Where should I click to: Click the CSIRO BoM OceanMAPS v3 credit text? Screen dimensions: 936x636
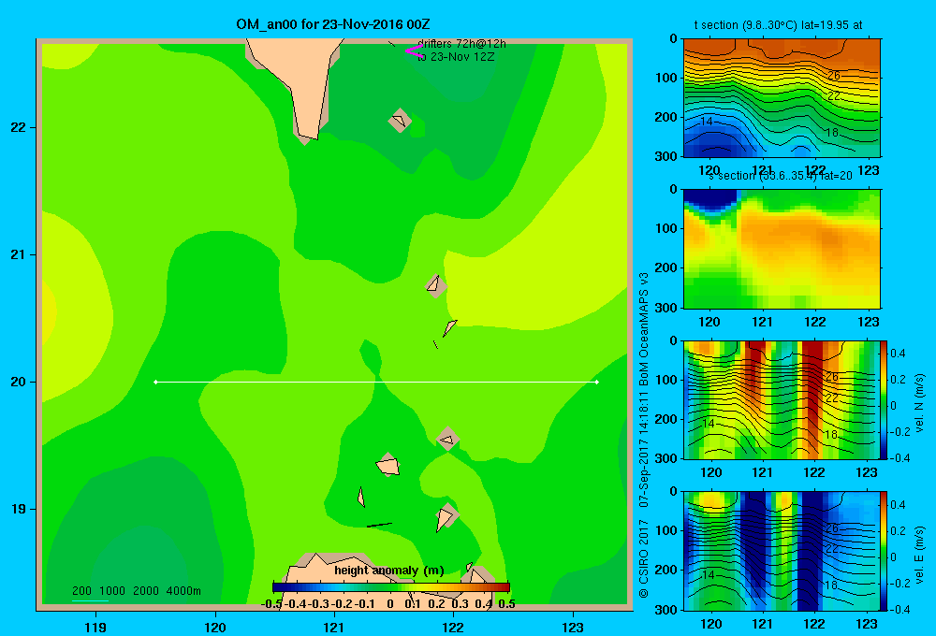644,436
